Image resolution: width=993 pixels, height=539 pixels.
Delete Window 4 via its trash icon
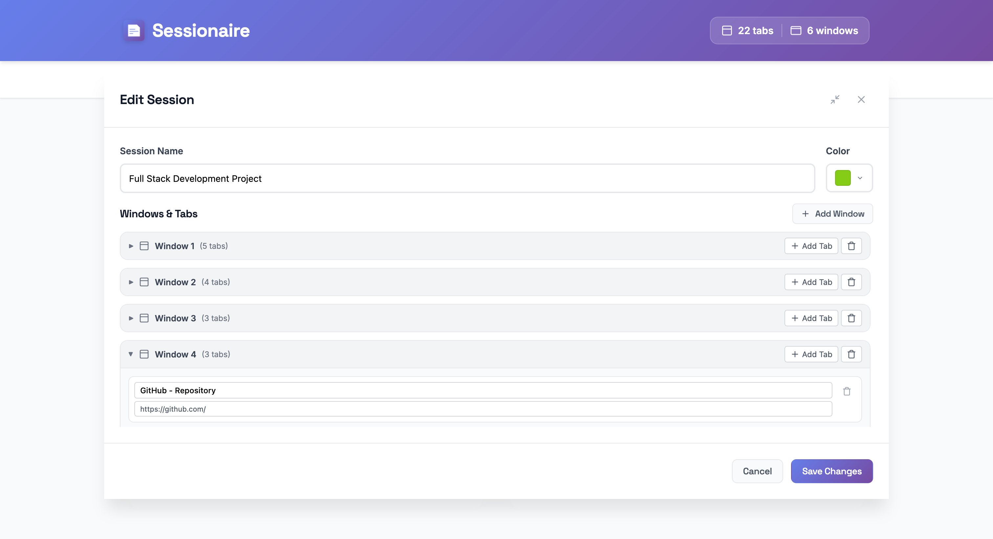point(851,354)
